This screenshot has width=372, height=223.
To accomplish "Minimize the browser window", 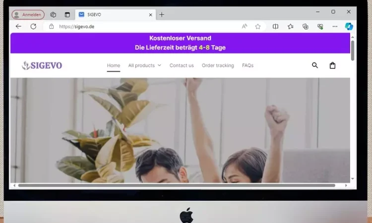I will [x=317, y=11].
